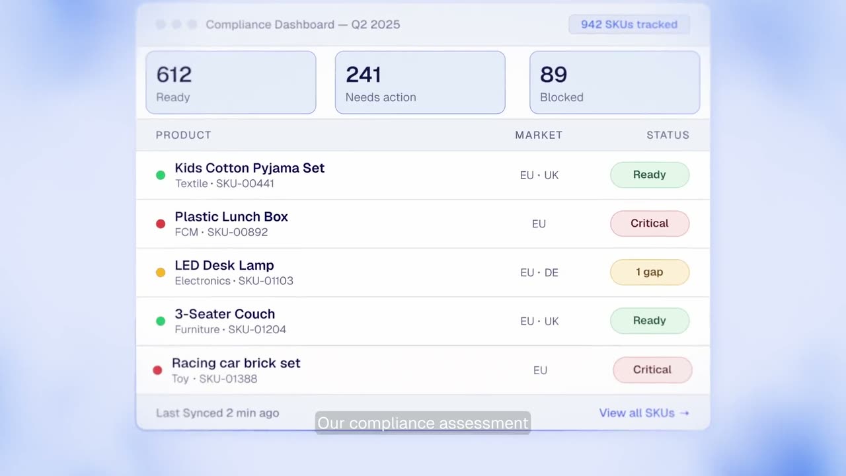Image resolution: width=846 pixels, height=476 pixels.
Task: Click the 942 SKUs tracked badge
Action: [x=629, y=24]
